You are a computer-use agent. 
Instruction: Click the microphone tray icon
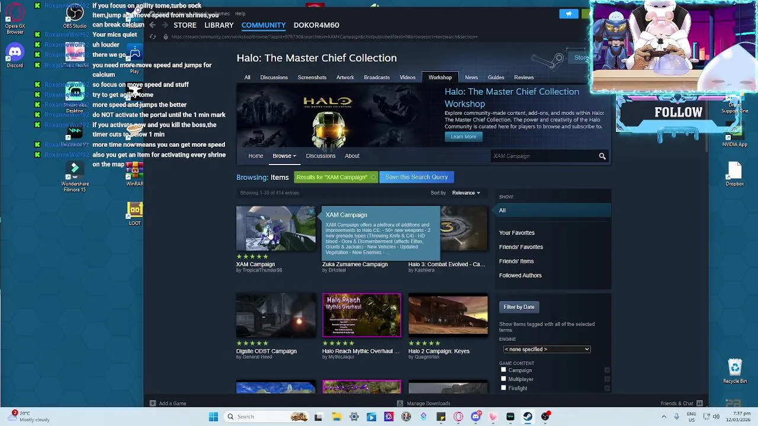[677, 417]
